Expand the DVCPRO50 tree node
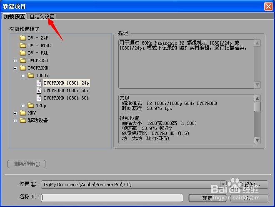 tap(15, 61)
